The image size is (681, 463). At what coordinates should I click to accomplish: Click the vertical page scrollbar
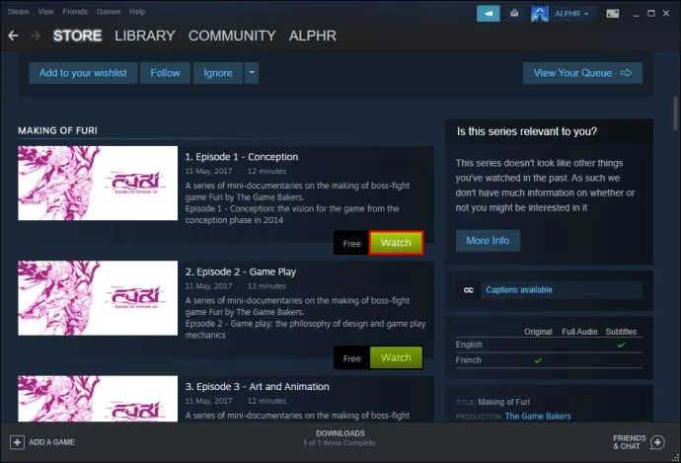(x=675, y=113)
